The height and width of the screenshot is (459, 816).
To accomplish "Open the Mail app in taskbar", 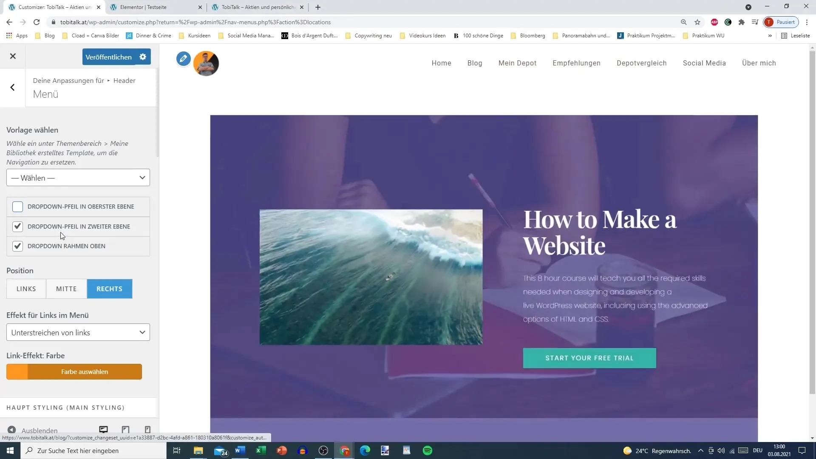I will [220, 450].
